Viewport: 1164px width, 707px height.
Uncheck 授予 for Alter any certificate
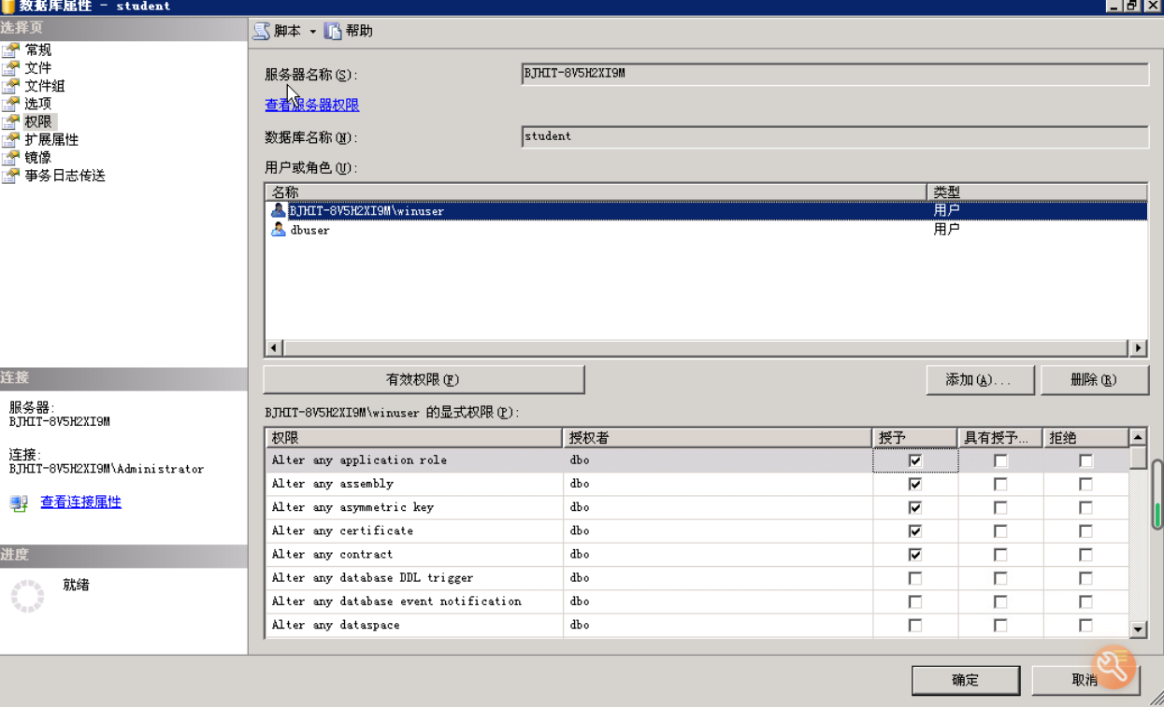(915, 531)
